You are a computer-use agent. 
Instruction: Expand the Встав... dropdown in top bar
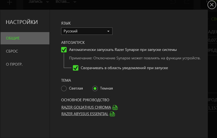tap(66, 2)
